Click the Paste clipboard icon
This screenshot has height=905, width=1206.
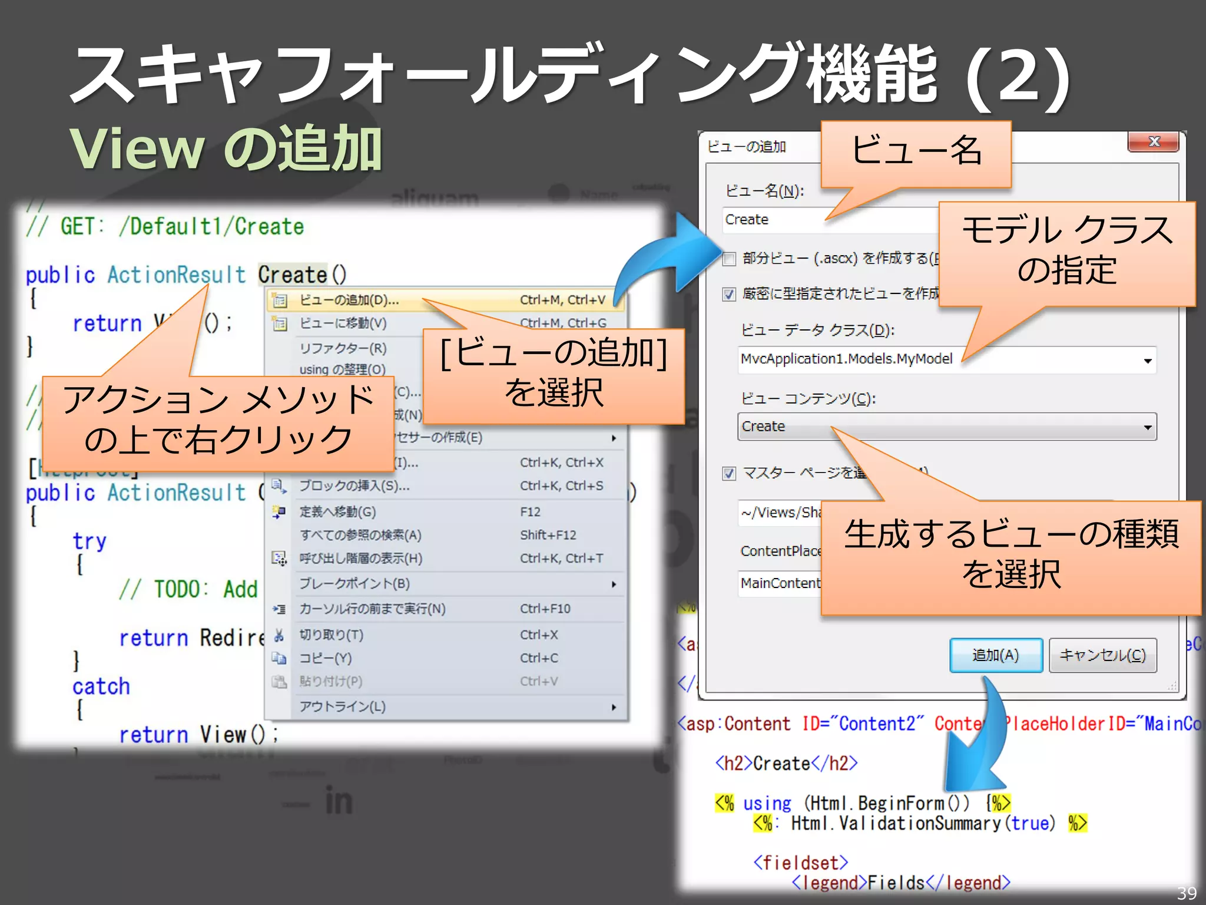click(279, 682)
